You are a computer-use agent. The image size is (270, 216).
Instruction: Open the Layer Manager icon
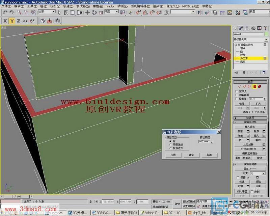[x=215, y=12]
